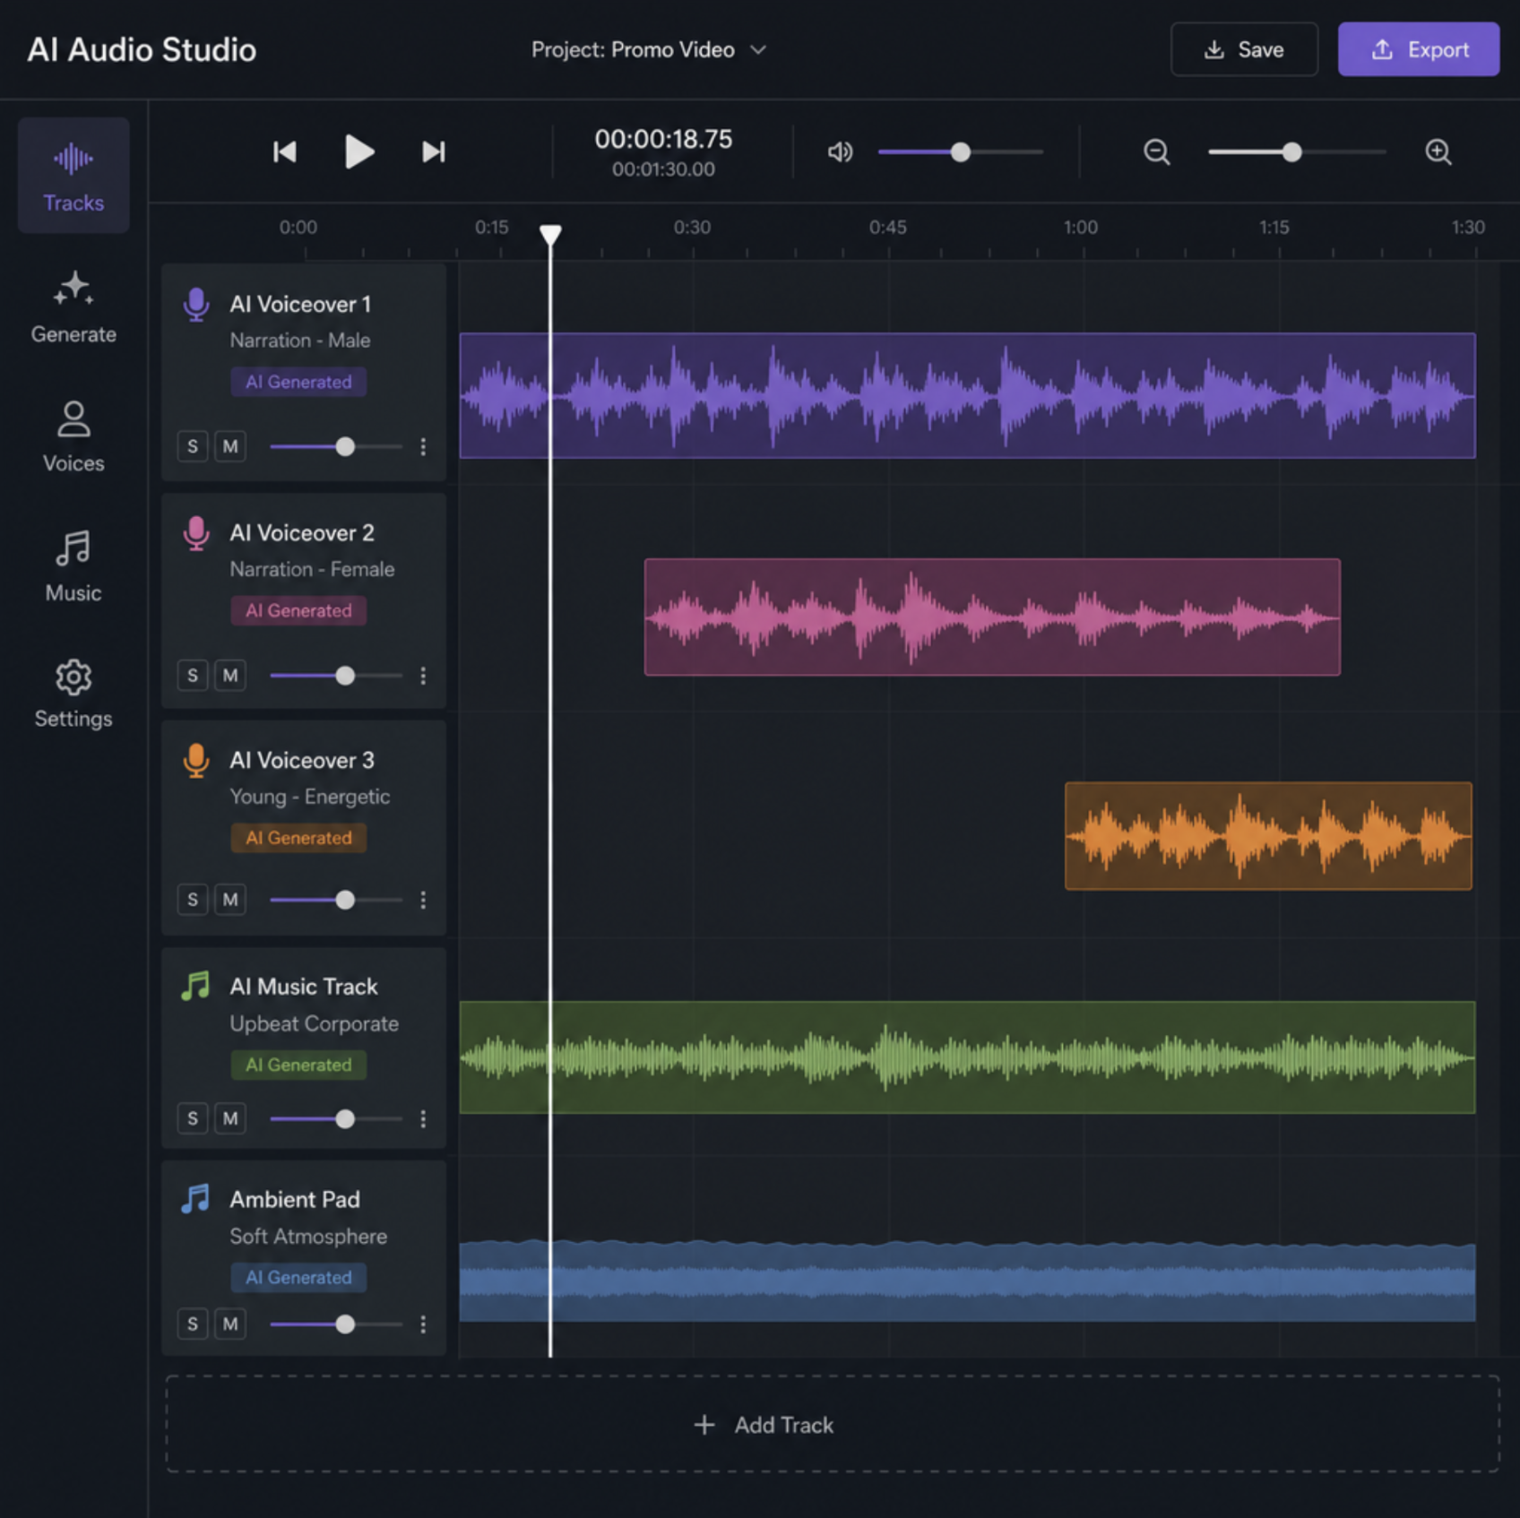Open the Settings section in sidebar
The height and width of the screenshot is (1518, 1520).
coord(73,694)
